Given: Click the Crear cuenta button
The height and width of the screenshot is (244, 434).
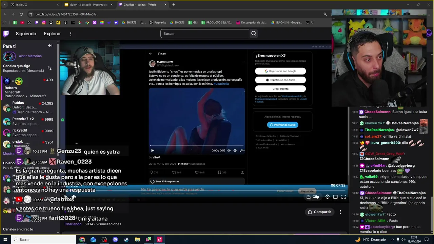Looking at the screenshot, I should [280, 89].
